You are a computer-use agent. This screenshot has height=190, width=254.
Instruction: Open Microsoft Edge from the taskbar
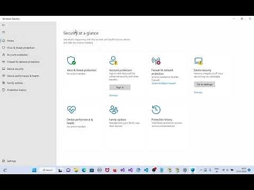(x=84, y=170)
